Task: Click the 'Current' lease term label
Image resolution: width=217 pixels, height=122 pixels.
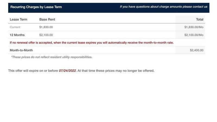Action: (x=15, y=27)
